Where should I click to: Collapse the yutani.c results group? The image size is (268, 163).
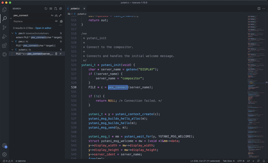pos(13,50)
